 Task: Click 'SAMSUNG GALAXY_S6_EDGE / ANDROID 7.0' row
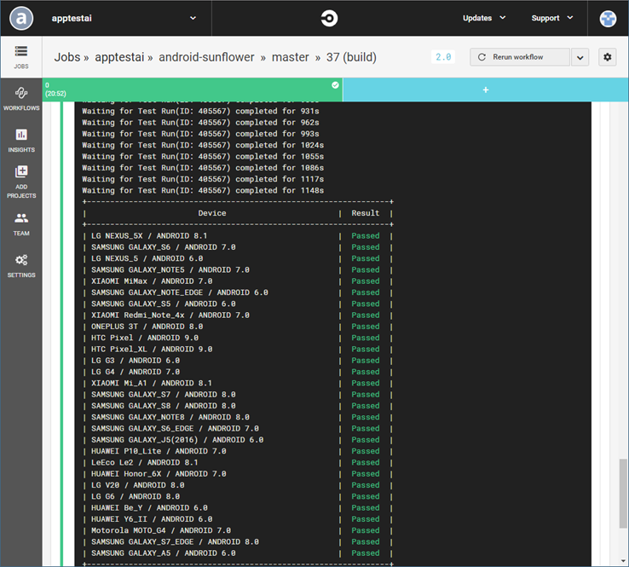pos(238,429)
